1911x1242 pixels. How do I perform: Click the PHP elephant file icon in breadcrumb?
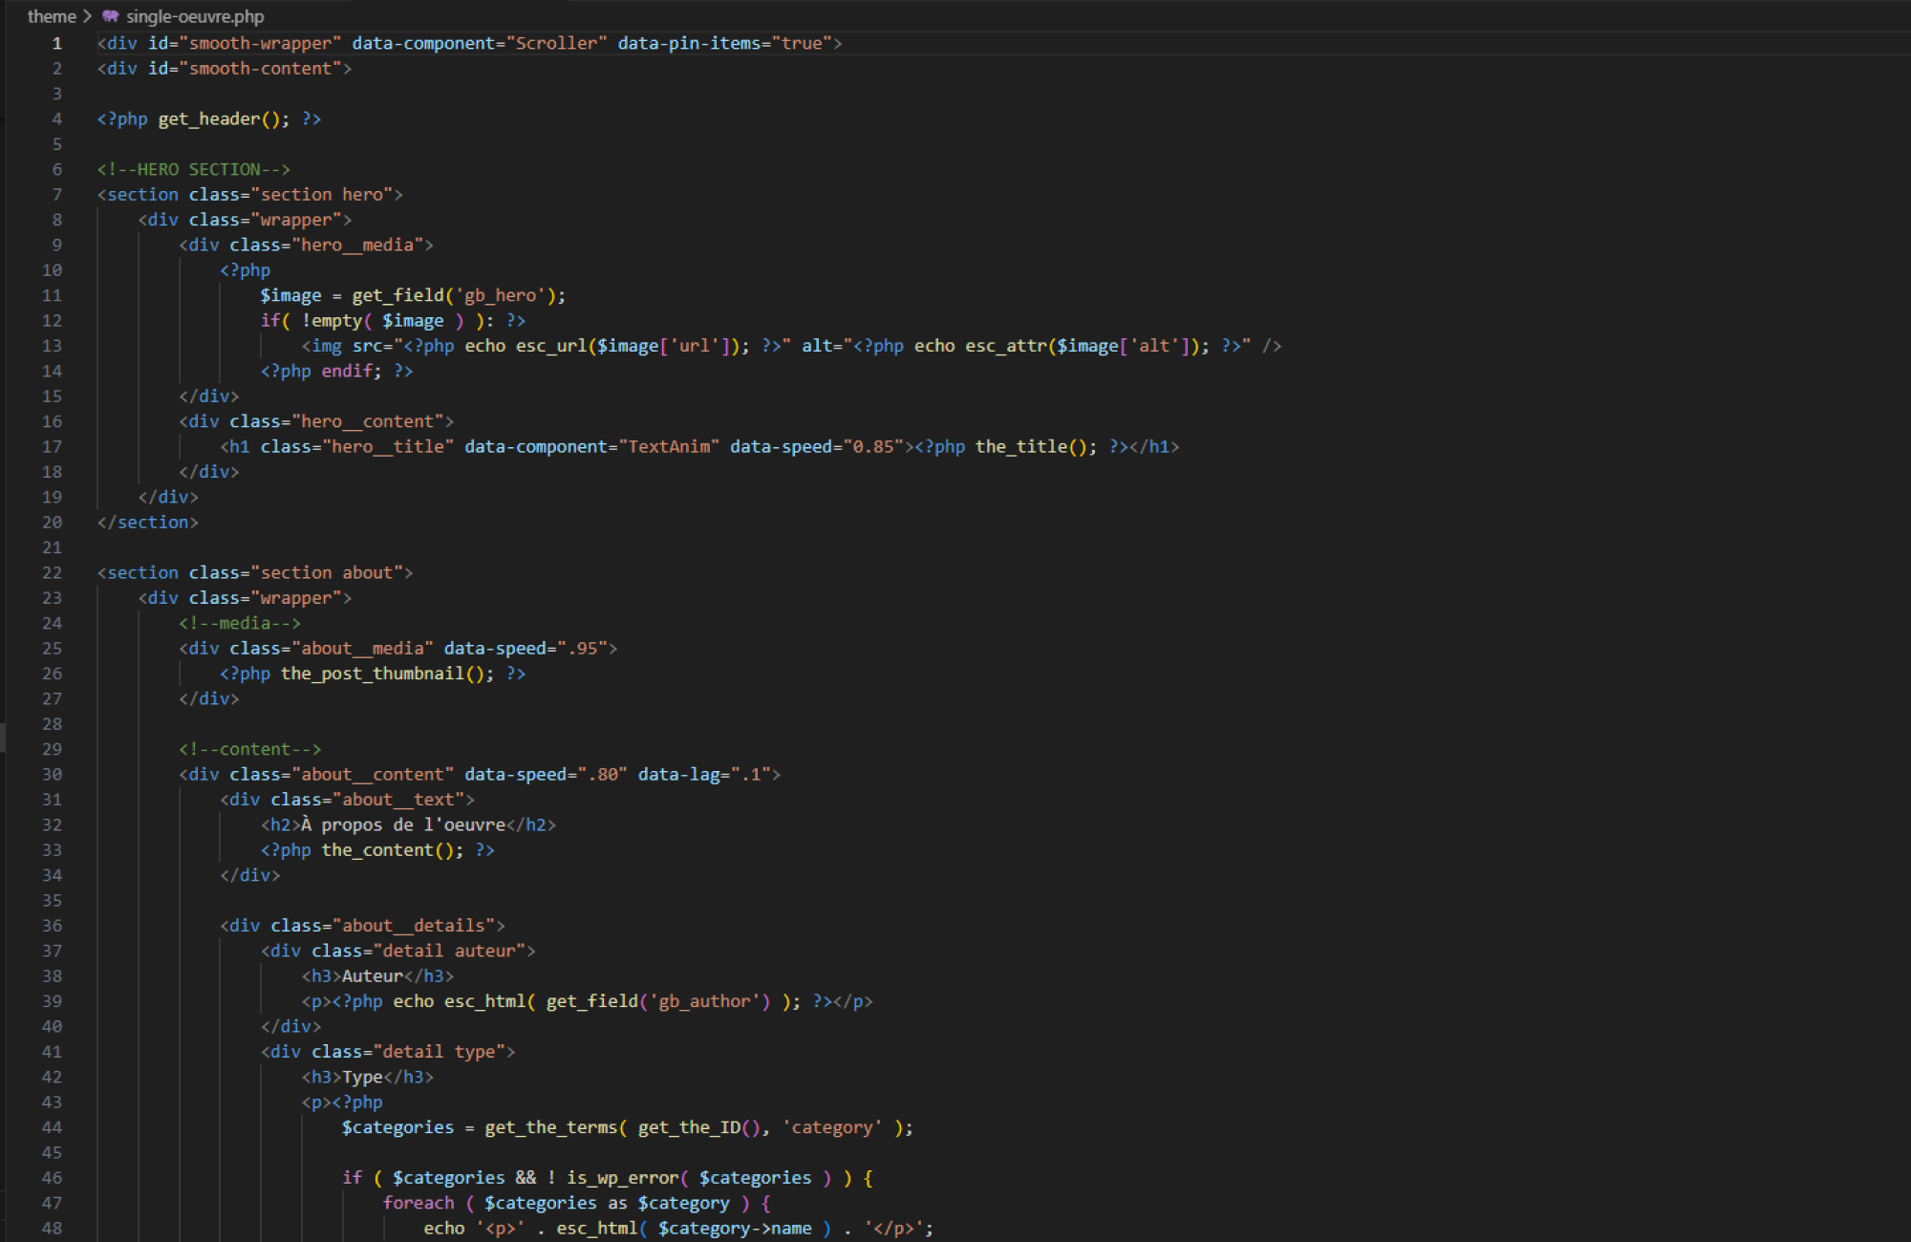(110, 16)
